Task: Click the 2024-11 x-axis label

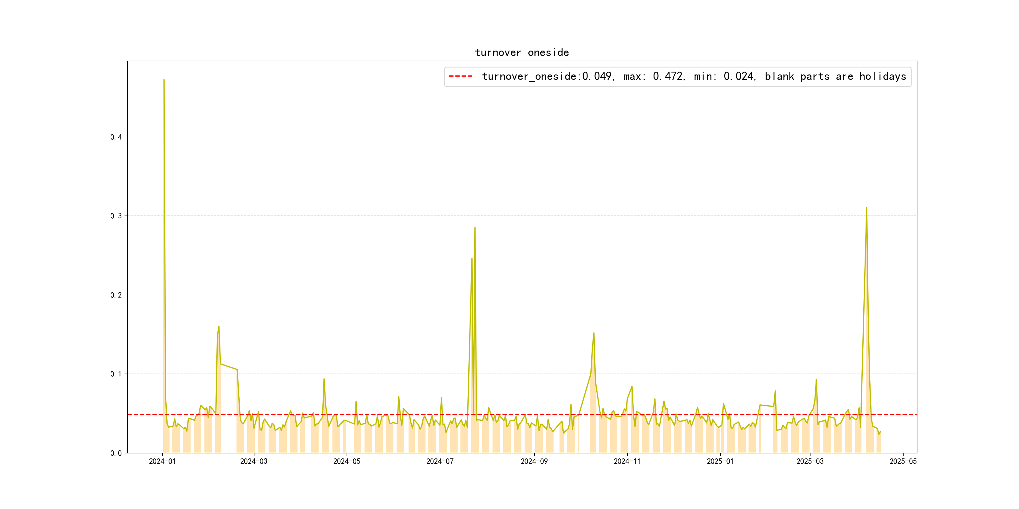Action: click(627, 461)
